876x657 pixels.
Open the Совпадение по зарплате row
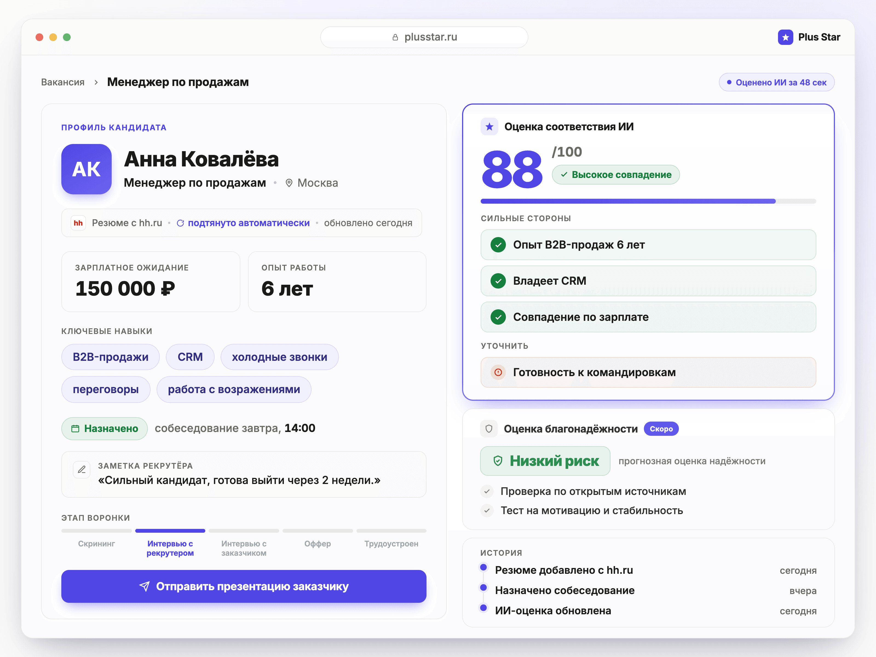coord(648,317)
